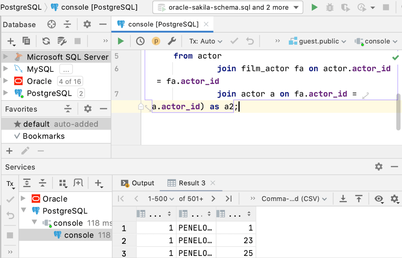
Task: Select the Bookmarks favorites item
Action: (44, 136)
